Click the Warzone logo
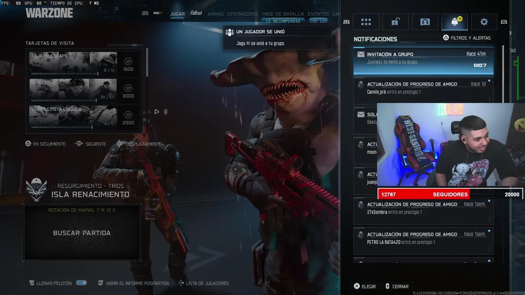The height and width of the screenshot is (295, 525). 49,13
